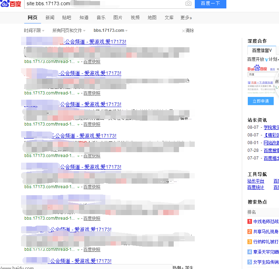
Task: Open the 视频 tab
Action: coord(135,17)
